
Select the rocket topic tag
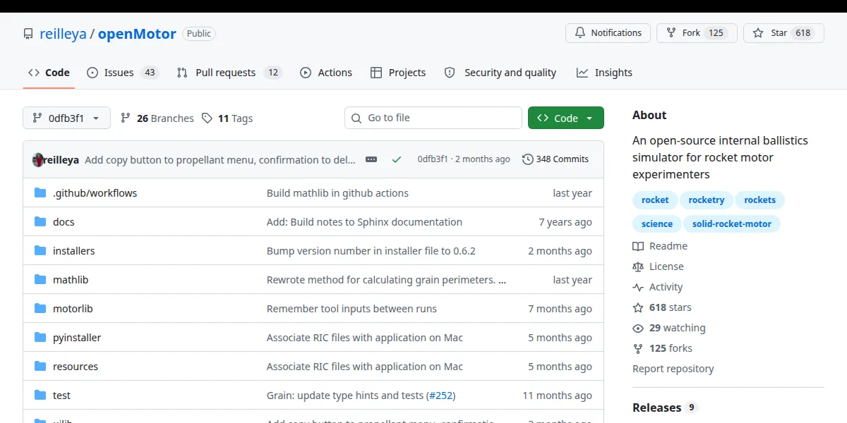[655, 200]
